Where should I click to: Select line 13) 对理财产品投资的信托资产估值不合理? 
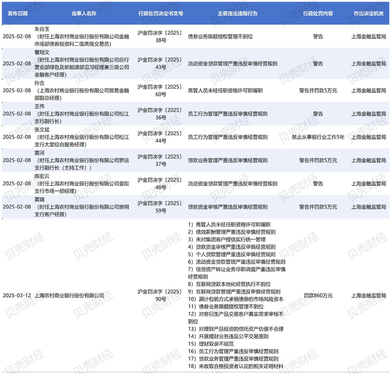(x=236, y=329)
